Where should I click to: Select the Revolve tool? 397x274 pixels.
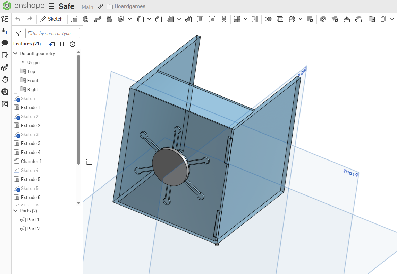click(x=86, y=19)
